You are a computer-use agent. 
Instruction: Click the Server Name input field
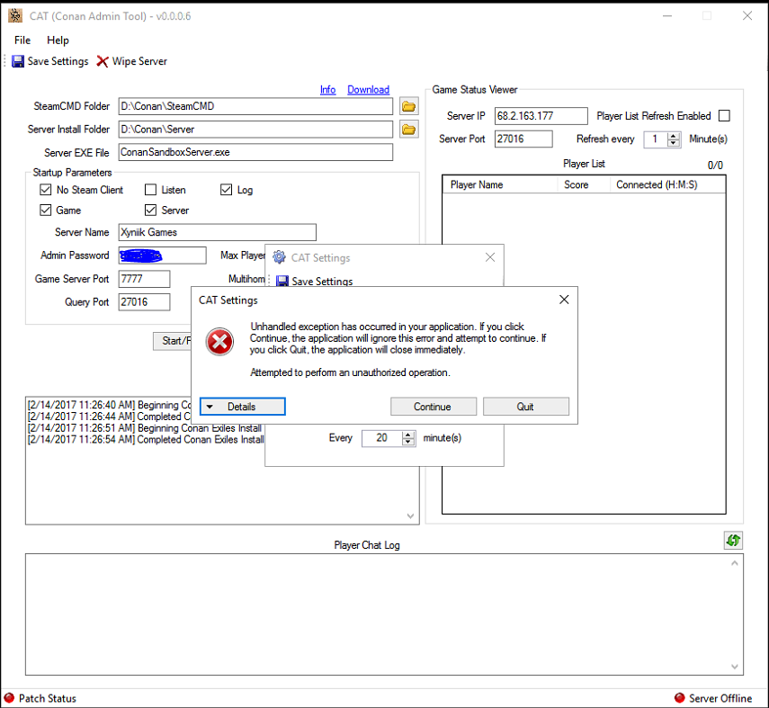[x=217, y=232]
